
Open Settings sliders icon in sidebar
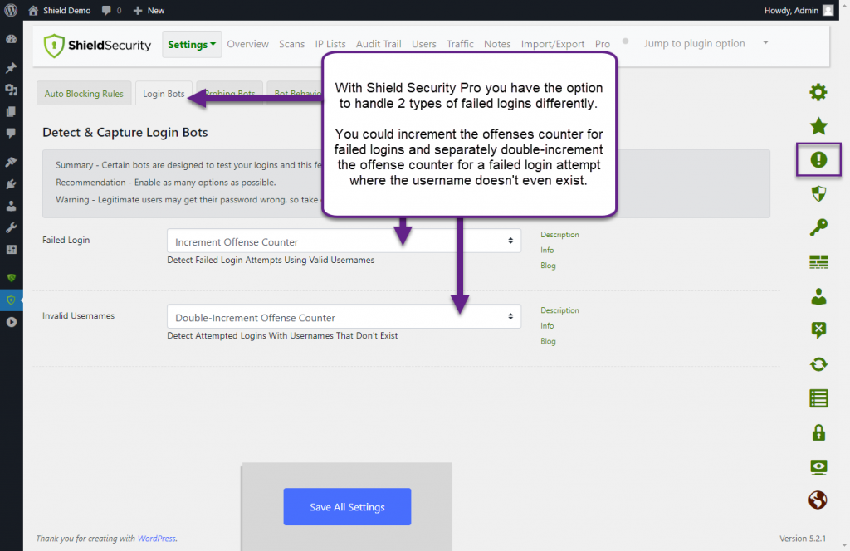pos(11,250)
